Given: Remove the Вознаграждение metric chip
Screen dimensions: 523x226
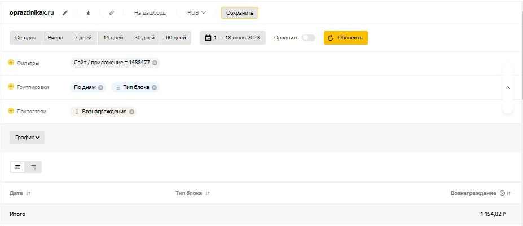Looking at the screenshot, I should [x=131, y=112].
